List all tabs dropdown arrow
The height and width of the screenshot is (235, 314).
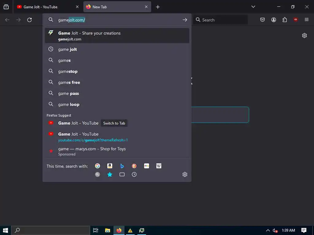point(253,7)
